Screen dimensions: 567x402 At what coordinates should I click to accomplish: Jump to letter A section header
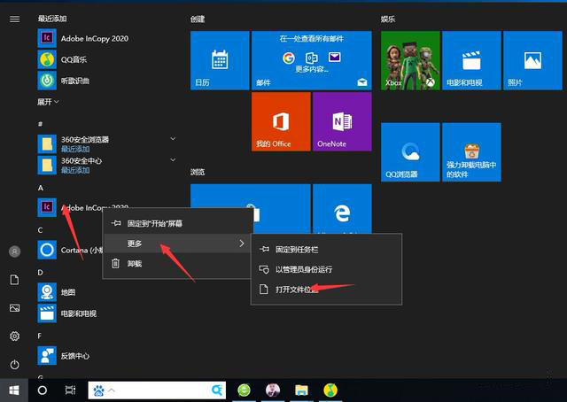(41, 188)
